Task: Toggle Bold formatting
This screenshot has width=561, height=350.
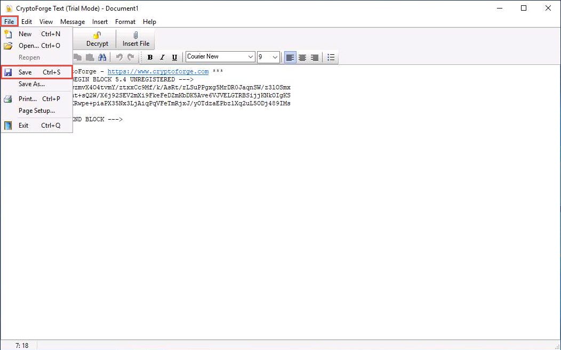Action: 150,57
